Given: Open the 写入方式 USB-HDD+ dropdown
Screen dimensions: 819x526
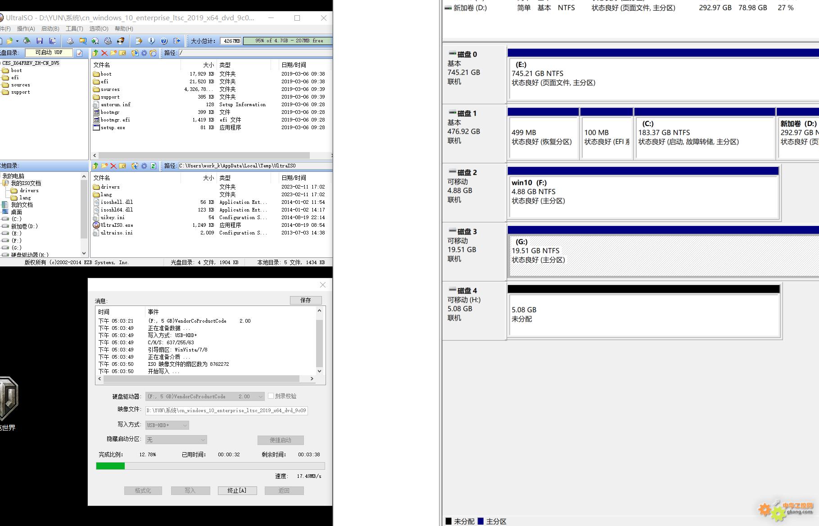Looking at the screenshot, I should 185,425.
